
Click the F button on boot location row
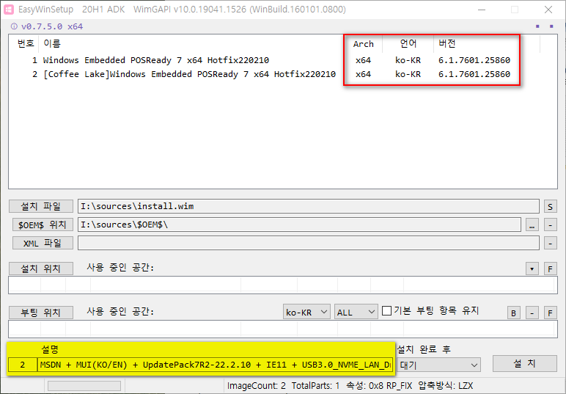pyautogui.click(x=550, y=313)
